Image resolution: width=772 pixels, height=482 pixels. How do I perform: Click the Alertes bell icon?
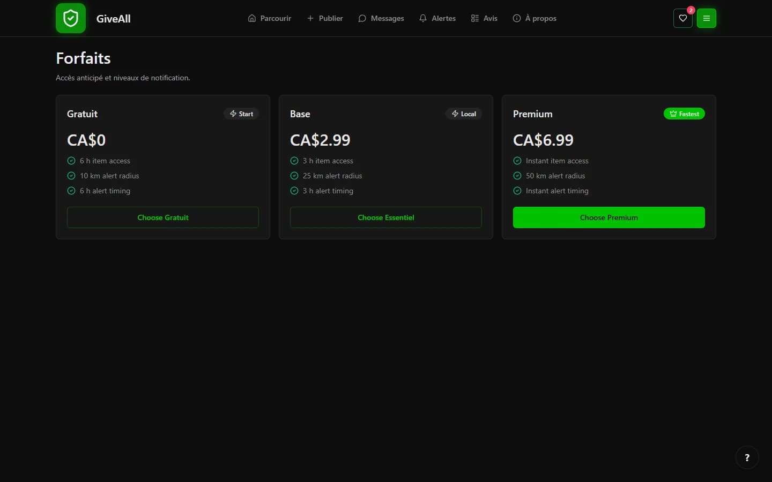click(x=423, y=18)
